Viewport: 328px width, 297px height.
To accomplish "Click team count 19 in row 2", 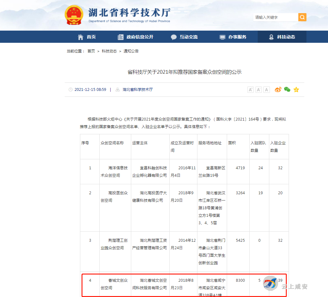I will pos(261,193).
